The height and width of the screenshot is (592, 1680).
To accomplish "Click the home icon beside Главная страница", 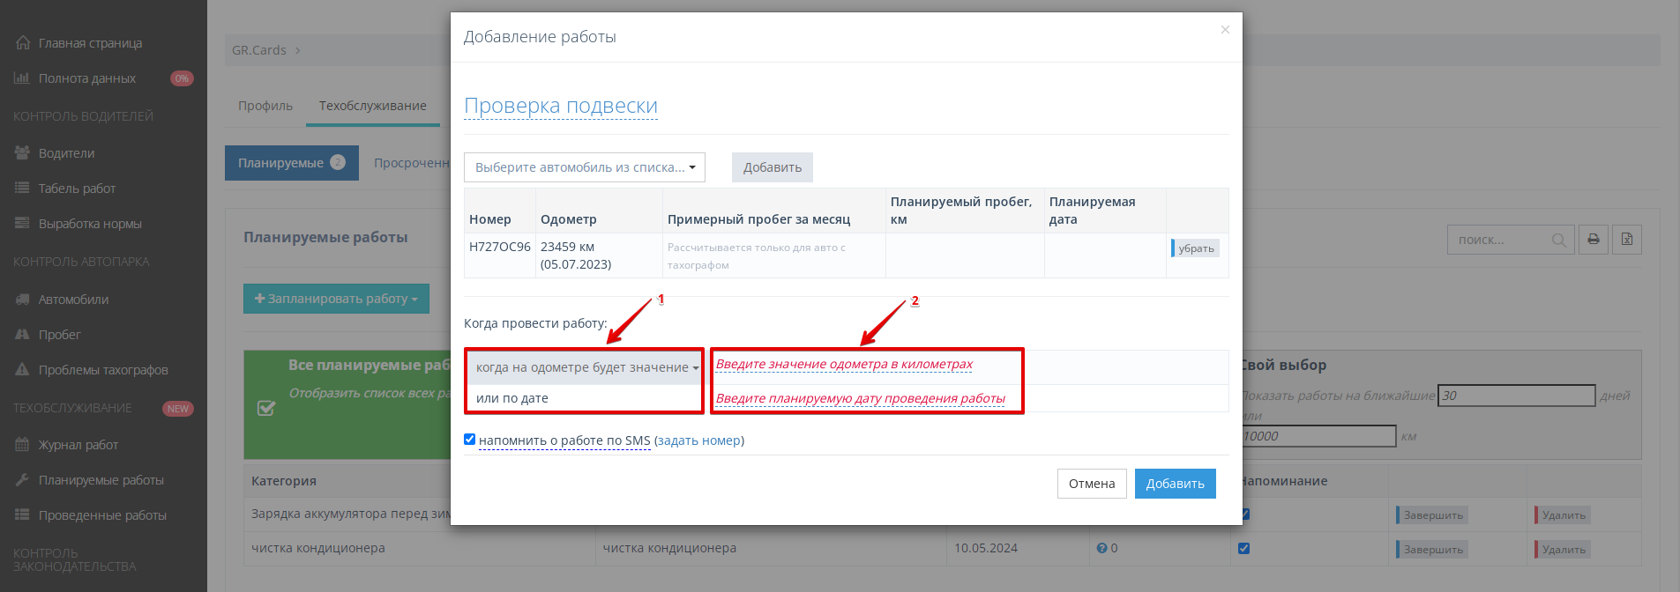I will point(23,43).
